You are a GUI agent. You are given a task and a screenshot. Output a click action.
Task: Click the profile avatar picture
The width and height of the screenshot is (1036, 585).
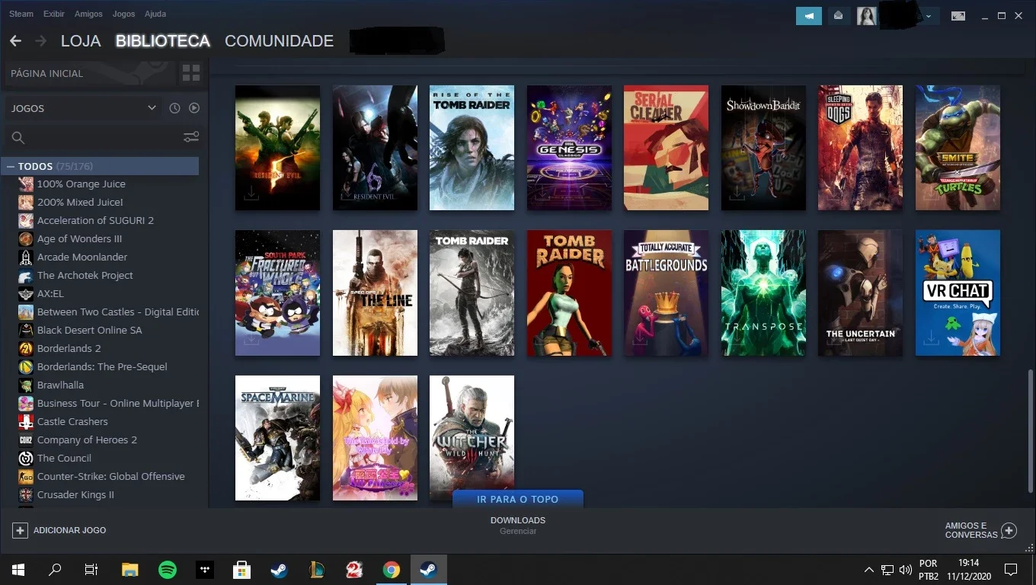(x=867, y=15)
